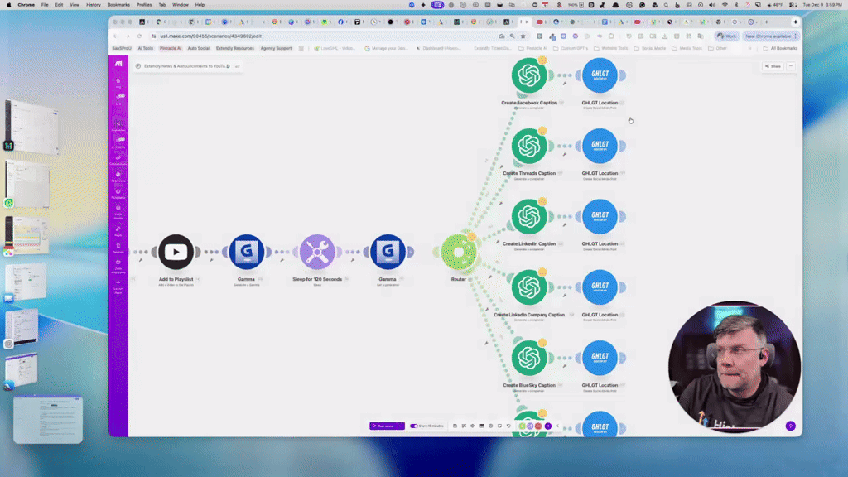The height and width of the screenshot is (477, 848).
Task: Open the Sleep for 120 Seconds module
Action: pos(316,253)
